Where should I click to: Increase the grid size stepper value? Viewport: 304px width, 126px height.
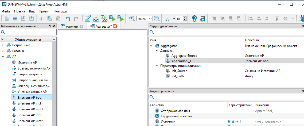185,18
